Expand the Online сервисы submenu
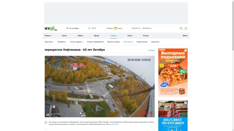 point(77,42)
